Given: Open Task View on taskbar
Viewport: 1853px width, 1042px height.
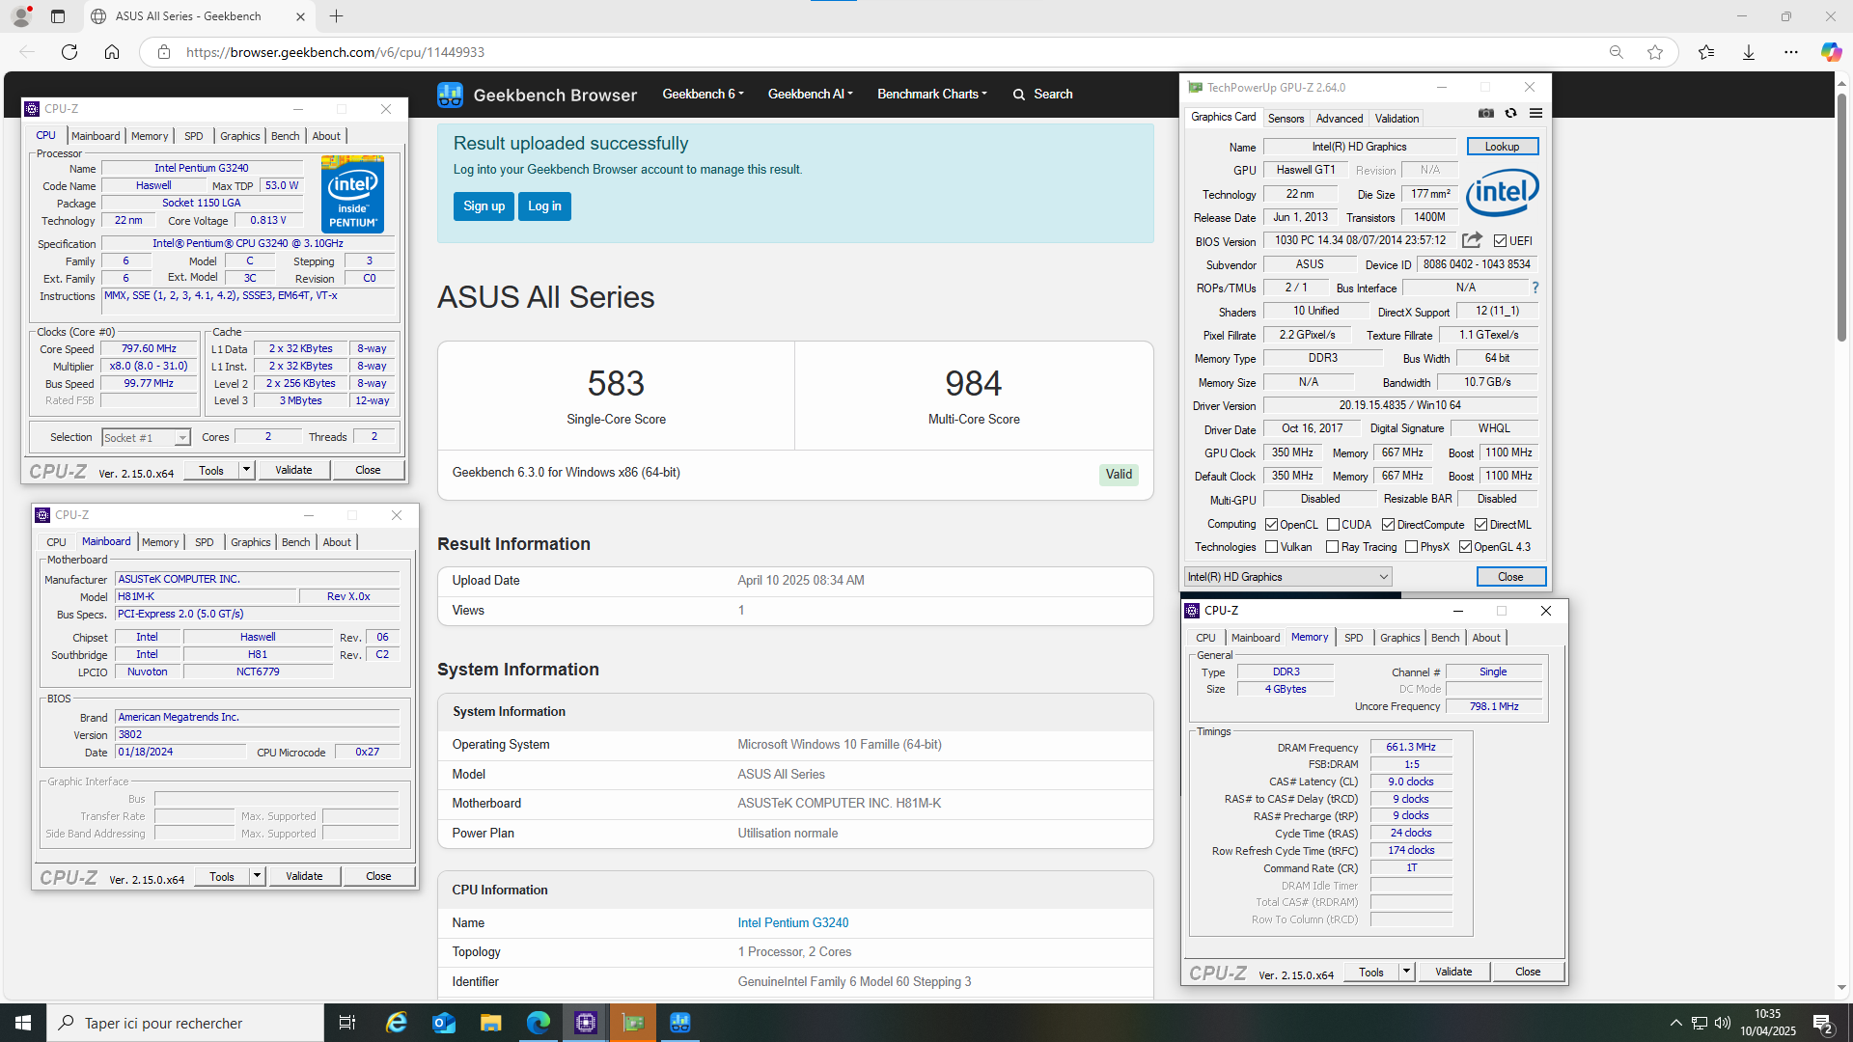Looking at the screenshot, I should 347,1023.
